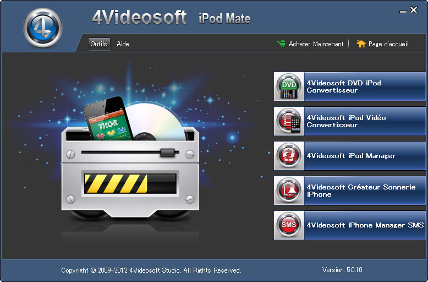Start 4Videosoft Créateur Sonnerie iPhone

(363, 191)
